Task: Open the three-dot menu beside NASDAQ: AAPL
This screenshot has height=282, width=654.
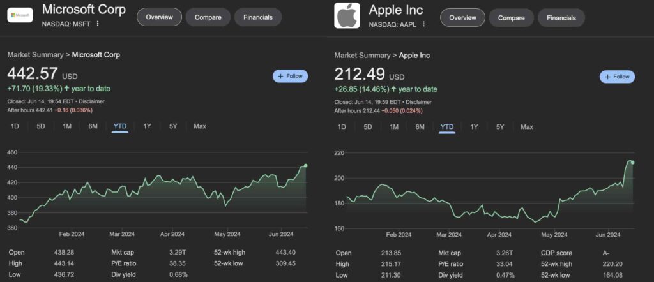Action: (x=424, y=24)
